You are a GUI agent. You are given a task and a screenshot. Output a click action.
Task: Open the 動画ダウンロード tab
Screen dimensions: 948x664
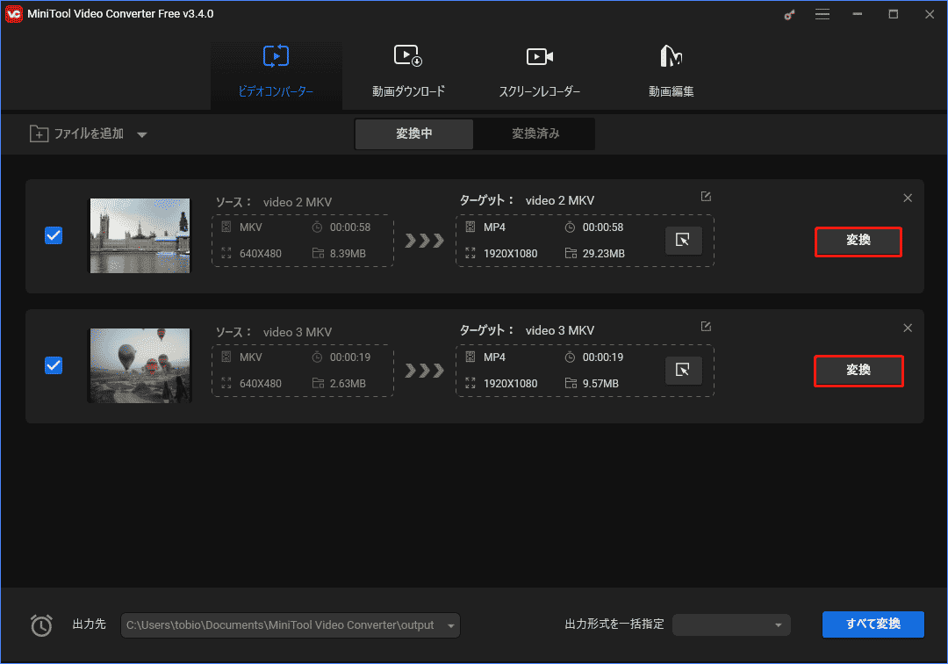(408, 73)
